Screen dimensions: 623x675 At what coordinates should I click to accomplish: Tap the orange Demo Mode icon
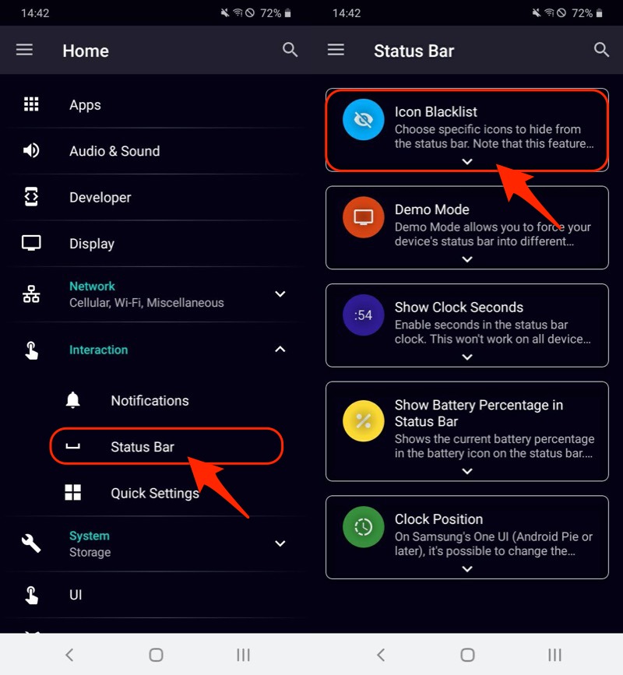(364, 218)
